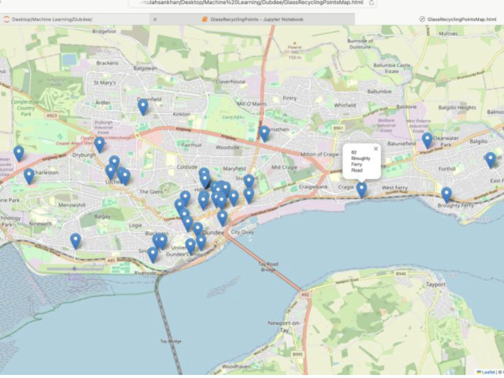
Task: Click the popup text 62 Broughty Ferry Road
Action: pos(360,161)
